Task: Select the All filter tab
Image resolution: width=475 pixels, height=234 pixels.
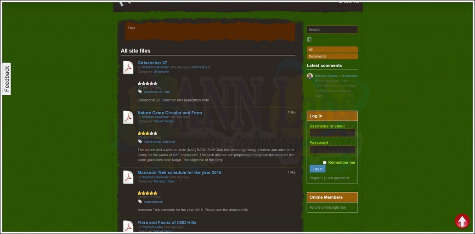Action: pyautogui.click(x=332, y=50)
